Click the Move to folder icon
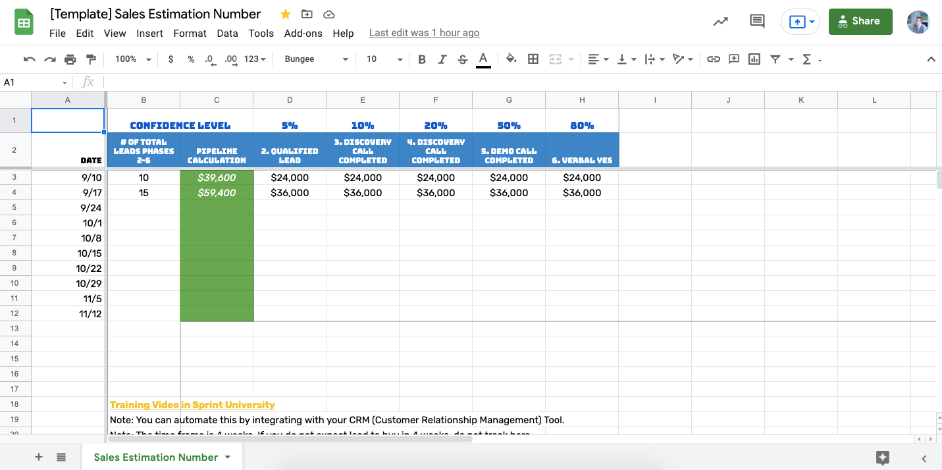Image resolution: width=942 pixels, height=470 pixels. pyautogui.click(x=307, y=14)
